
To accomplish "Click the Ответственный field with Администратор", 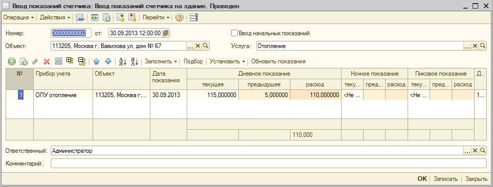I will pos(257,151).
